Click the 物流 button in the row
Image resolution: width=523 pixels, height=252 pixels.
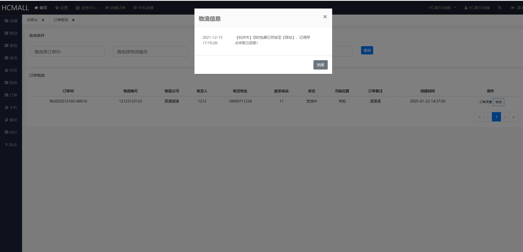pos(498,102)
